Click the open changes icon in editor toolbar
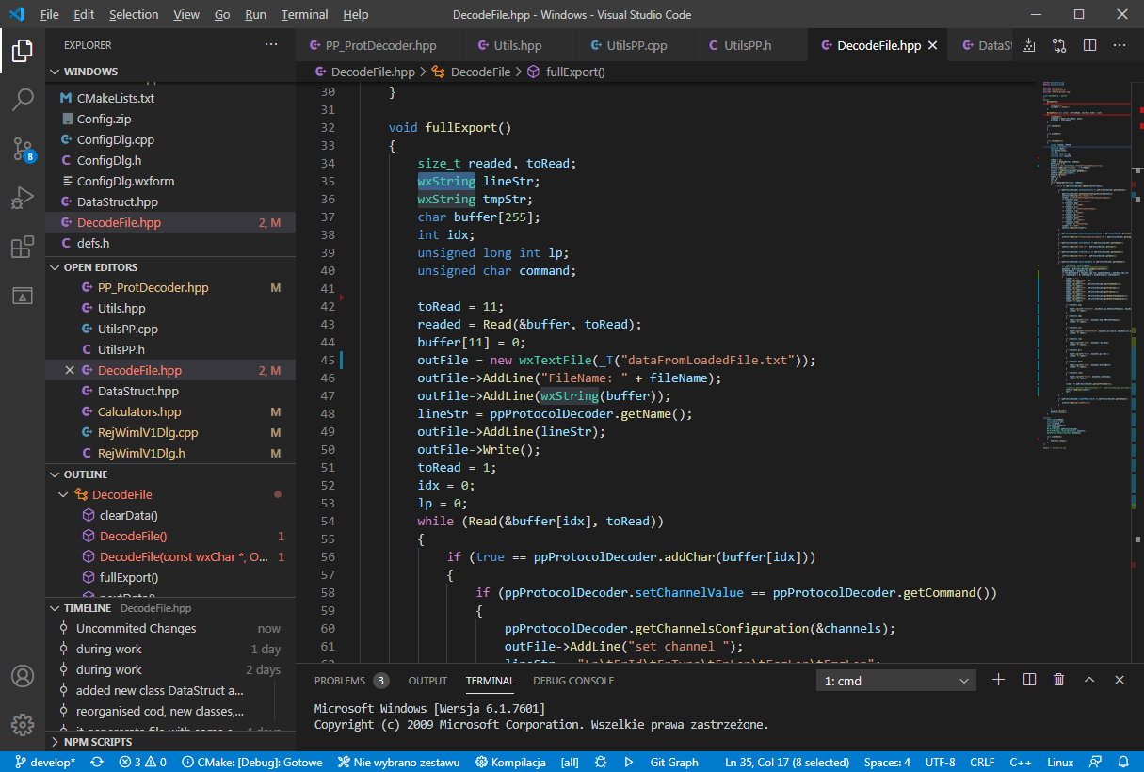The image size is (1144, 772). click(x=1059, y=45)
